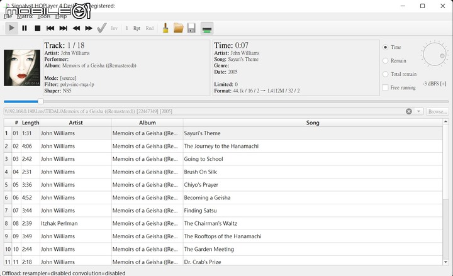Click the rewind icon
Viewport: 453px width, 276px height.
click(76, 28)
